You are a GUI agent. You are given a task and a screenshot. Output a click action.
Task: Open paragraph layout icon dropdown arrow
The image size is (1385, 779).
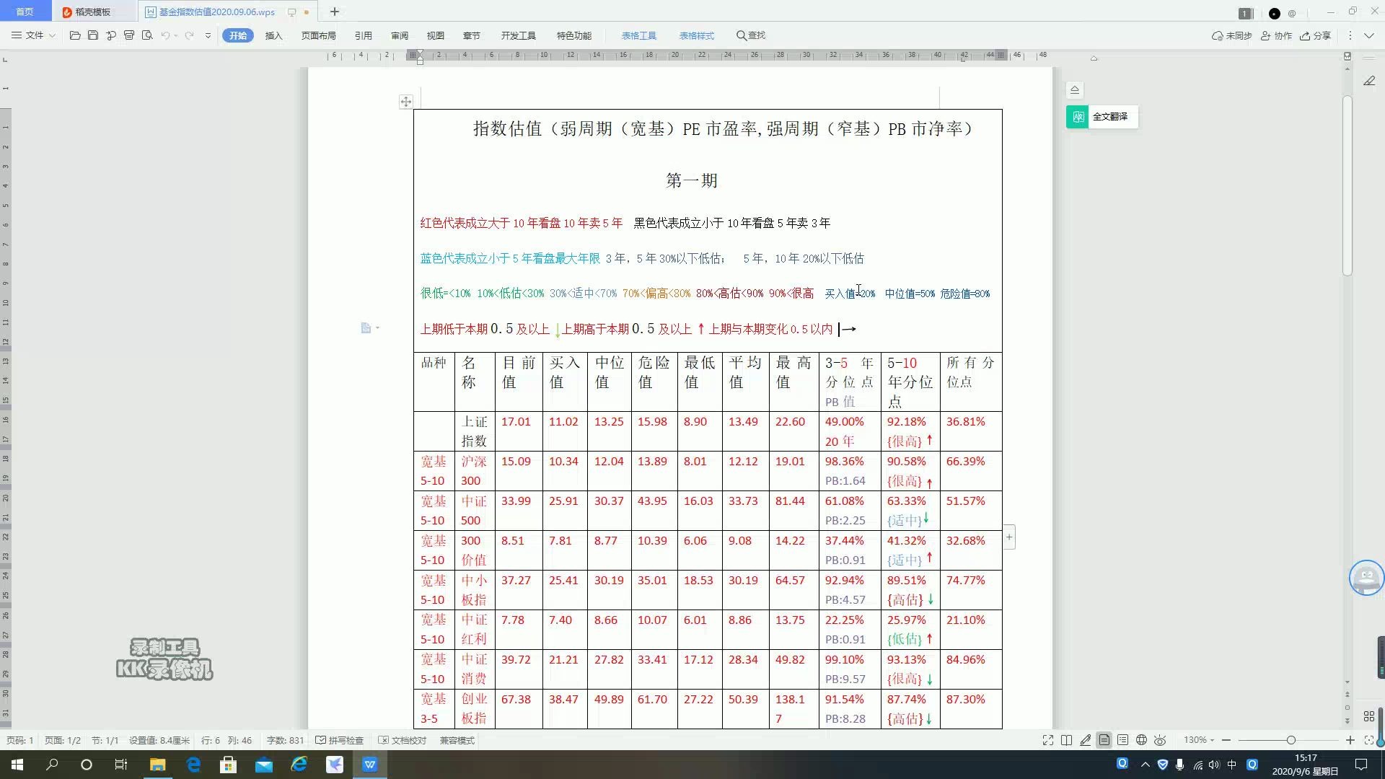point(377,328)
